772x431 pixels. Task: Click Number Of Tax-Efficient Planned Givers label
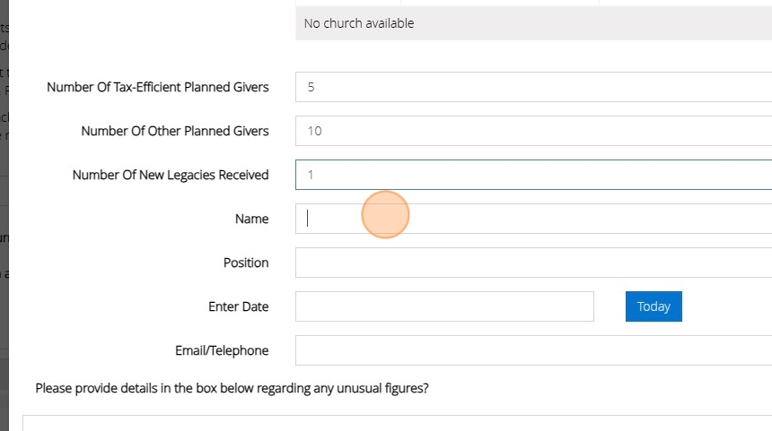click(157, 87)
